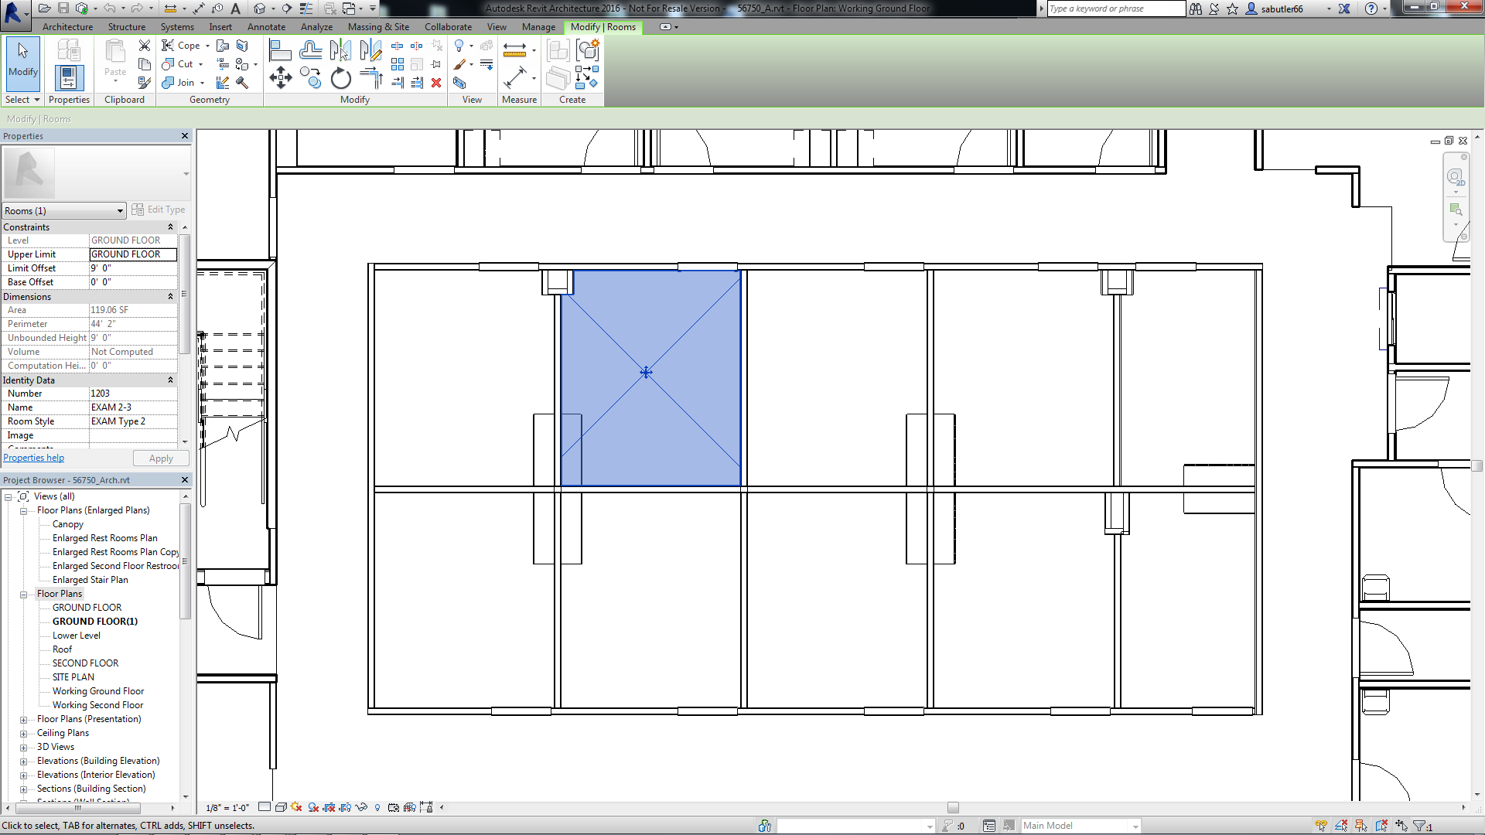
Task: Toggle Shadows in view control bar
Action: [x=313, y=807]
